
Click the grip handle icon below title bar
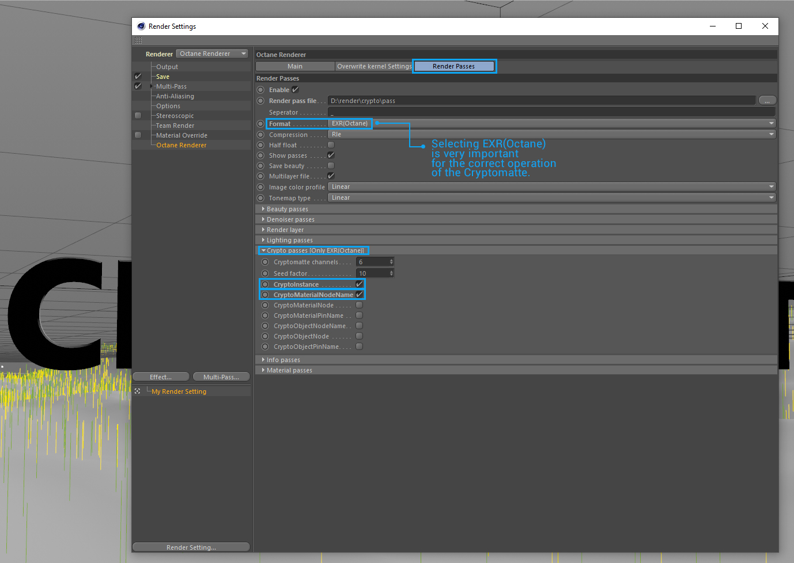(x=138, y=40)
